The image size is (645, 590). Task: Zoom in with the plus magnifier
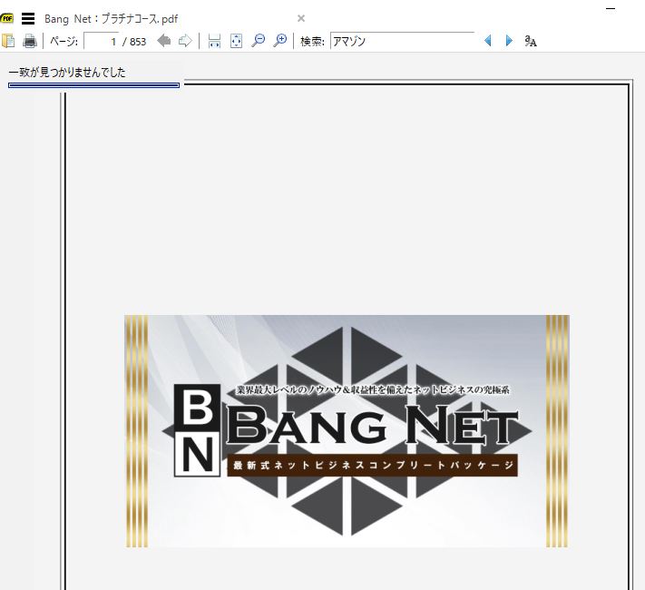pos(279,40)
